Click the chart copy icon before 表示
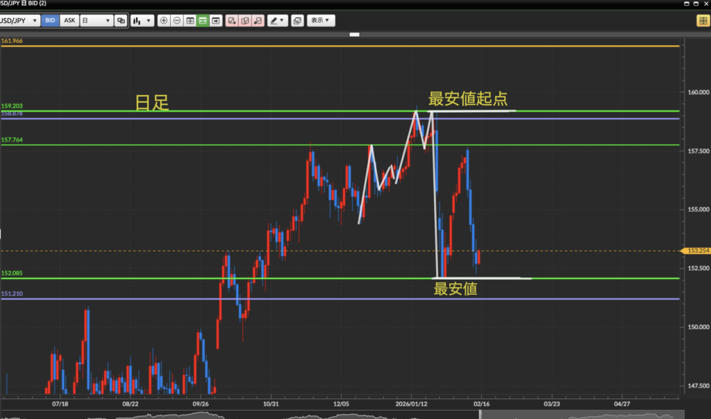 pyautogui.click(x=297, y=21)
